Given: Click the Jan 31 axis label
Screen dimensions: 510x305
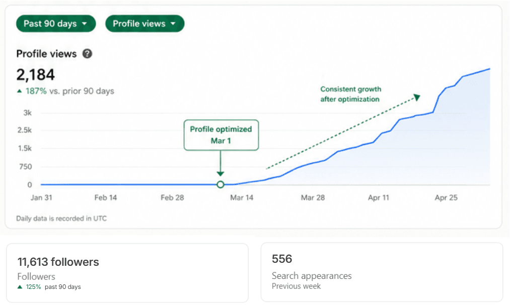Looking at the screenshot, I should 41,197.
